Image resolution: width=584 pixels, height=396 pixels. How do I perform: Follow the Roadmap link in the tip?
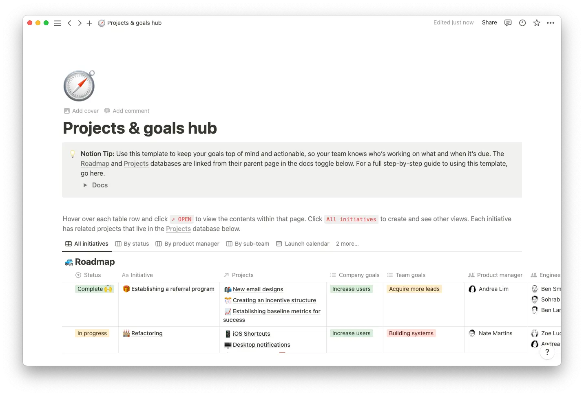click(95, 163)
